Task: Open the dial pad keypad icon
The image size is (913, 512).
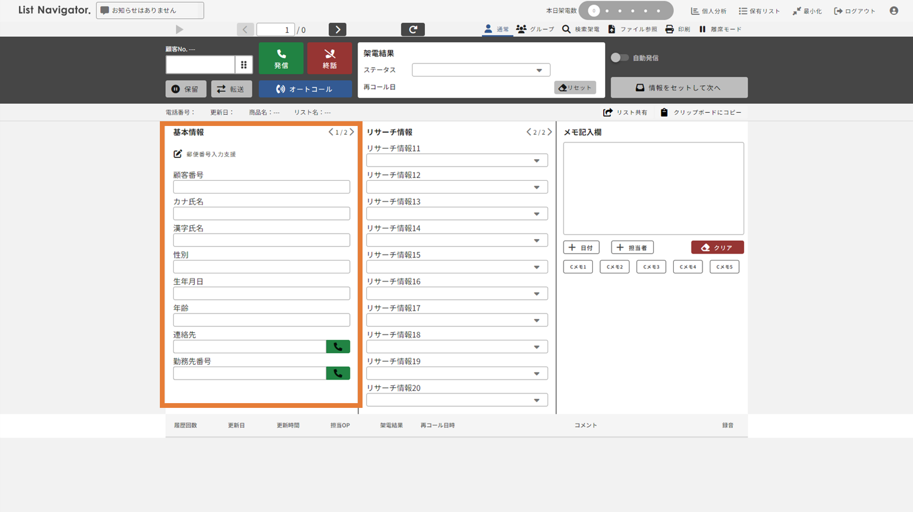Action: pos(244,65)
